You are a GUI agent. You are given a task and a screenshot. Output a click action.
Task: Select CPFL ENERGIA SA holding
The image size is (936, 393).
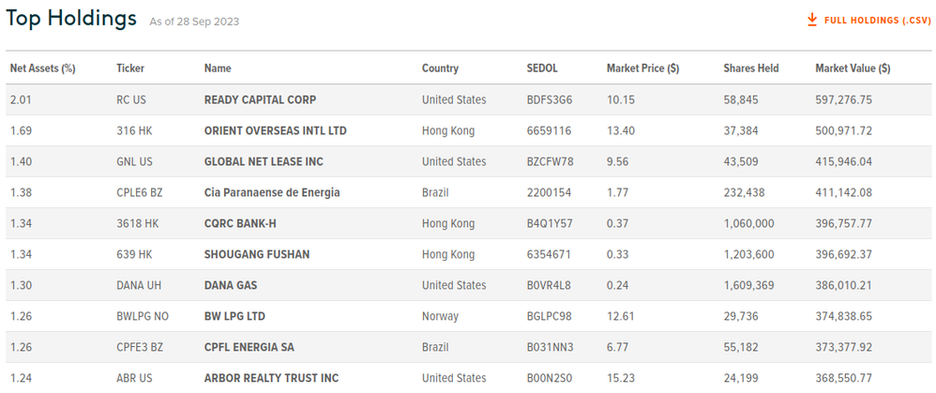249,347
